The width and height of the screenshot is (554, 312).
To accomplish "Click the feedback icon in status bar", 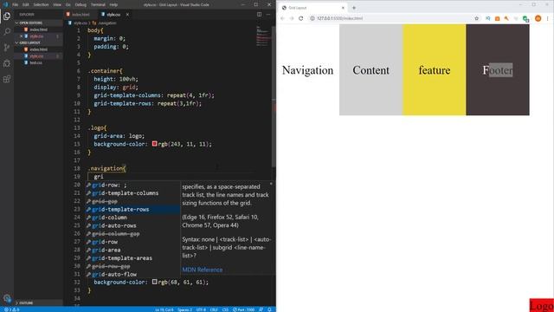I will click(261, 309).
